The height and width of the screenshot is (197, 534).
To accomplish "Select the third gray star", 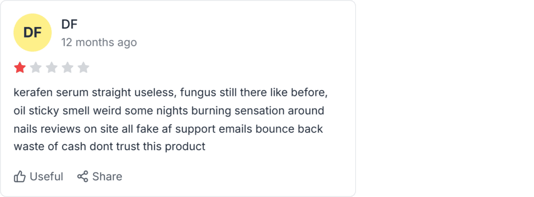I will point(52,68).
